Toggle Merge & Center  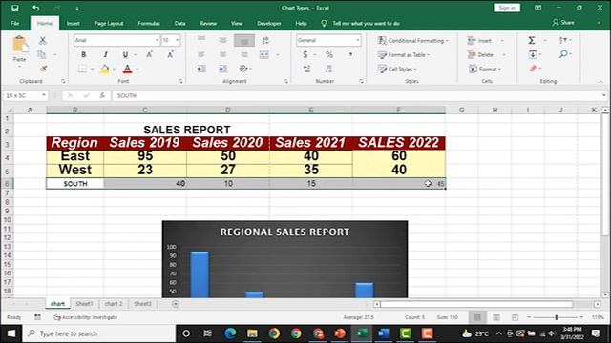(264, 54)
